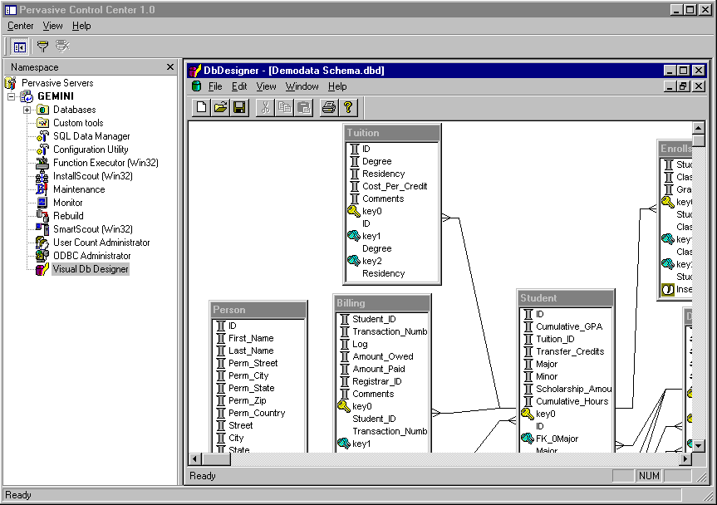Close the Namespace pane

coord(170,67)
